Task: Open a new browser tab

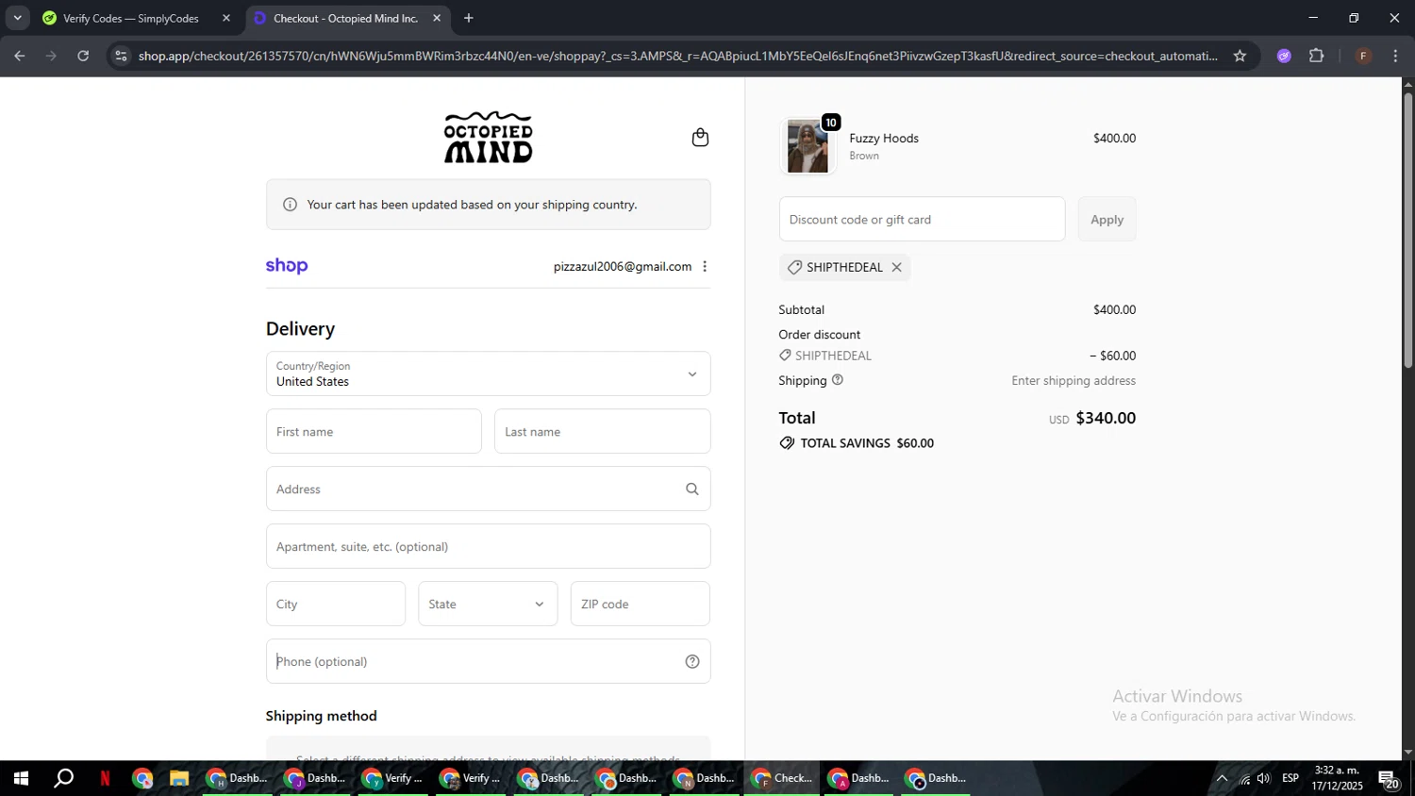Action: point(469,18)
